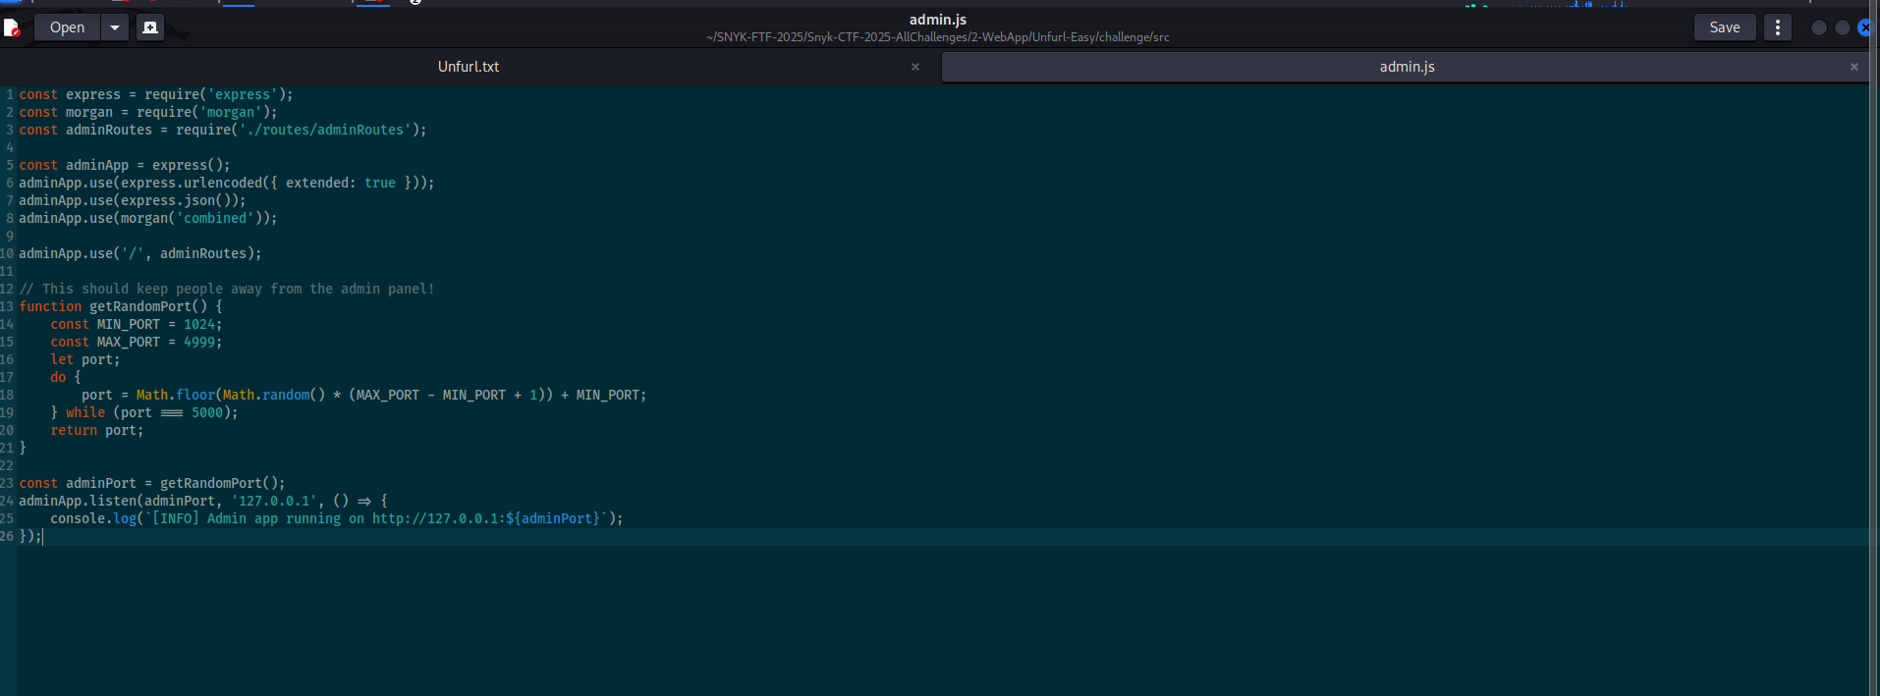
Task: Maximize the editor window
Action: pos(1842,27)
